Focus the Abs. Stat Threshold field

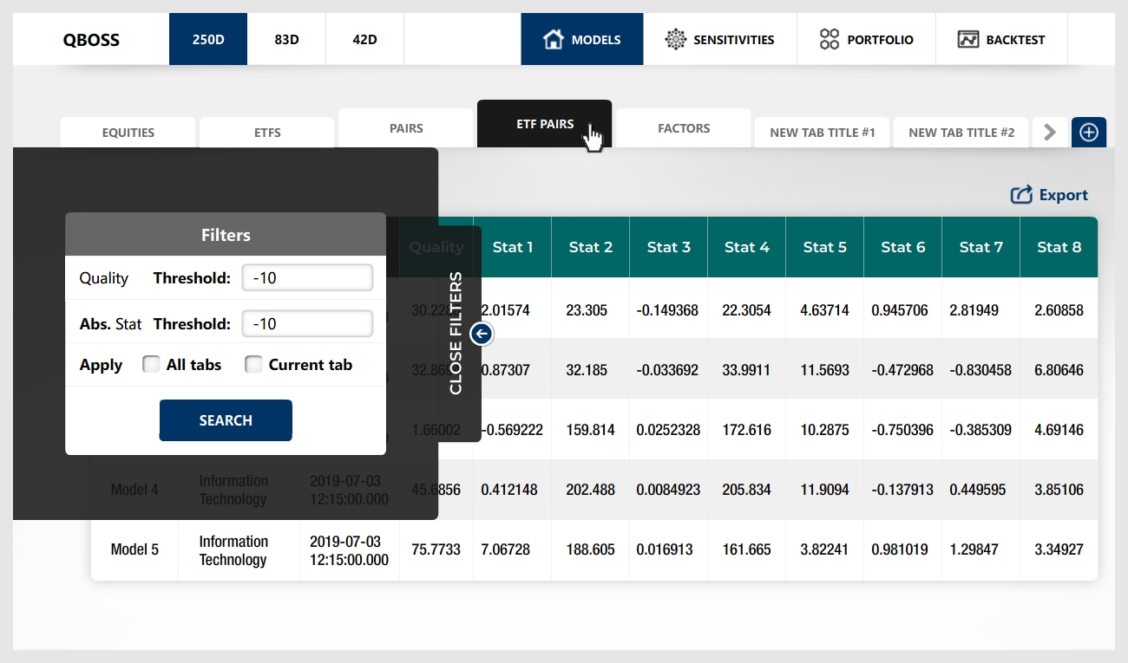point(307,323)
